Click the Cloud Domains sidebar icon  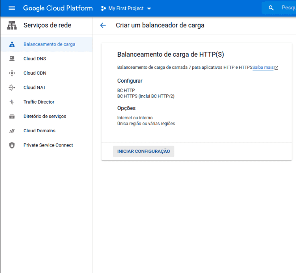pos(12,131)
